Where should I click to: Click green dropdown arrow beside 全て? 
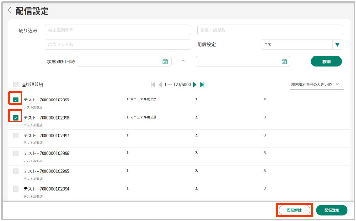[337, 45]
